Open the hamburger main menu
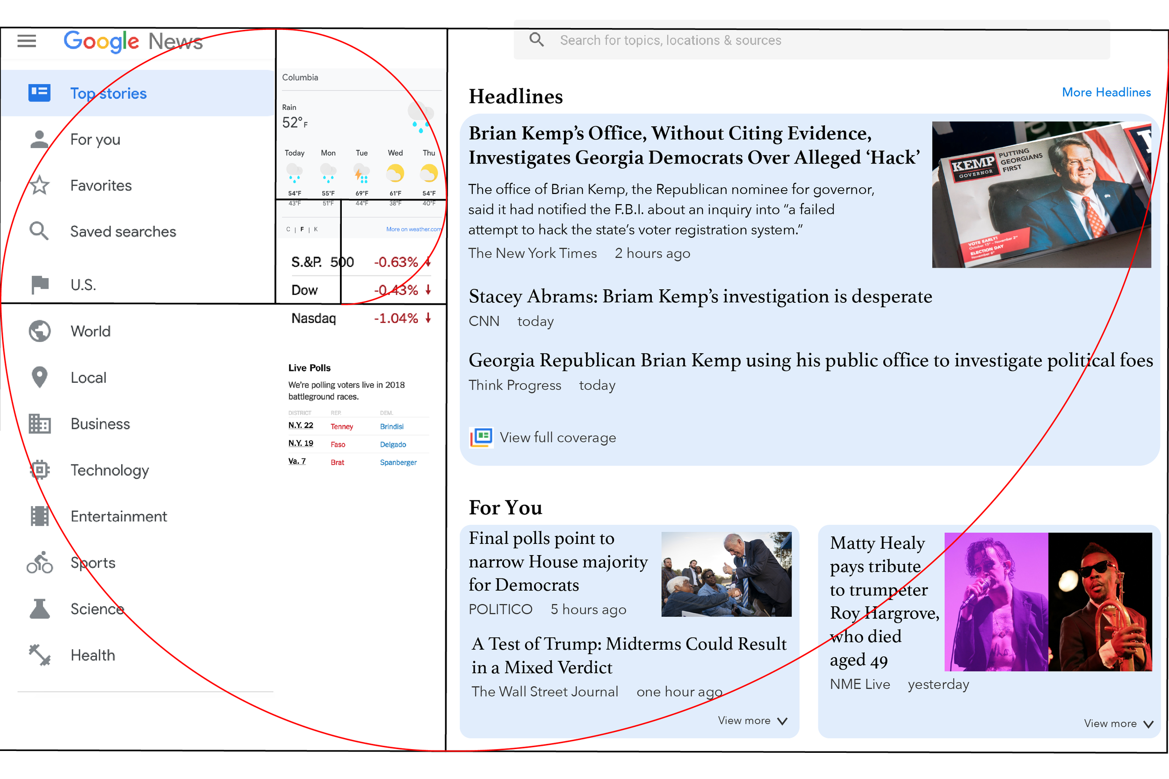 (27, 41)
